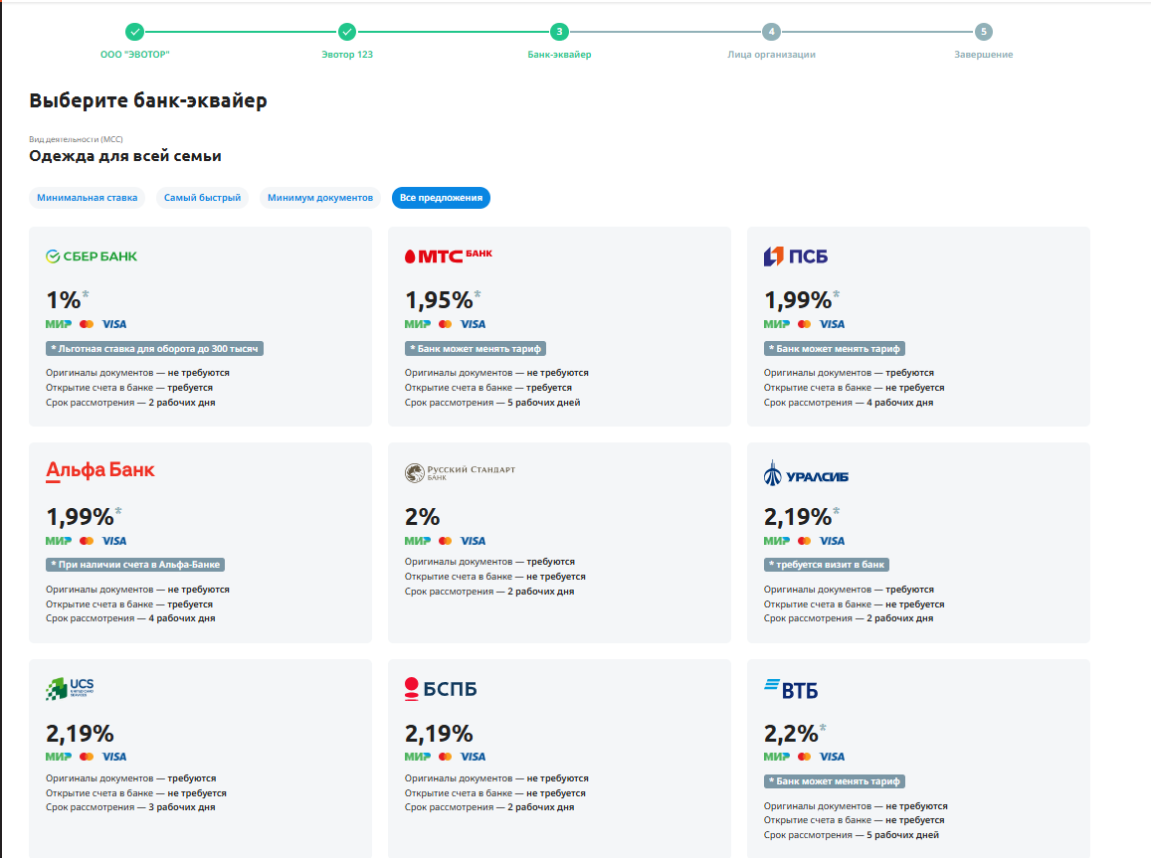This screenshot has width=1151, height=858.
Task: Click Открытие счета в банке — требуется in Alfa card
Action: tap(129, 604)
